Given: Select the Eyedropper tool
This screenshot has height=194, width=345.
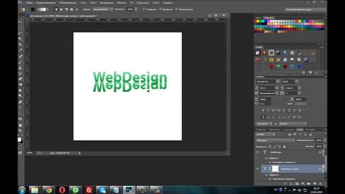Looking at the screenshot, I should pyautogui.click(x=20, y=50).
